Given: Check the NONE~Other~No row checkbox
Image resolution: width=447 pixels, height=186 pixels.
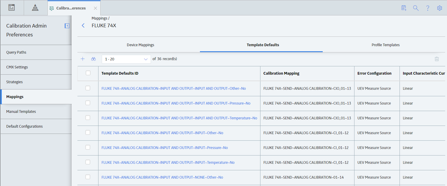Looking at the screenshot, I should click(88, 177).
